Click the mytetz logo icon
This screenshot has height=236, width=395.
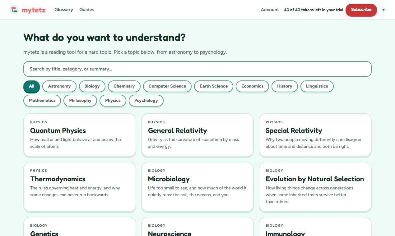(x=14, y=10)
